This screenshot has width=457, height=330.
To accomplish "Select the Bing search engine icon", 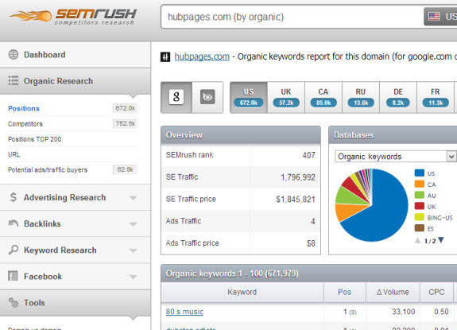I will pos(207,97).
